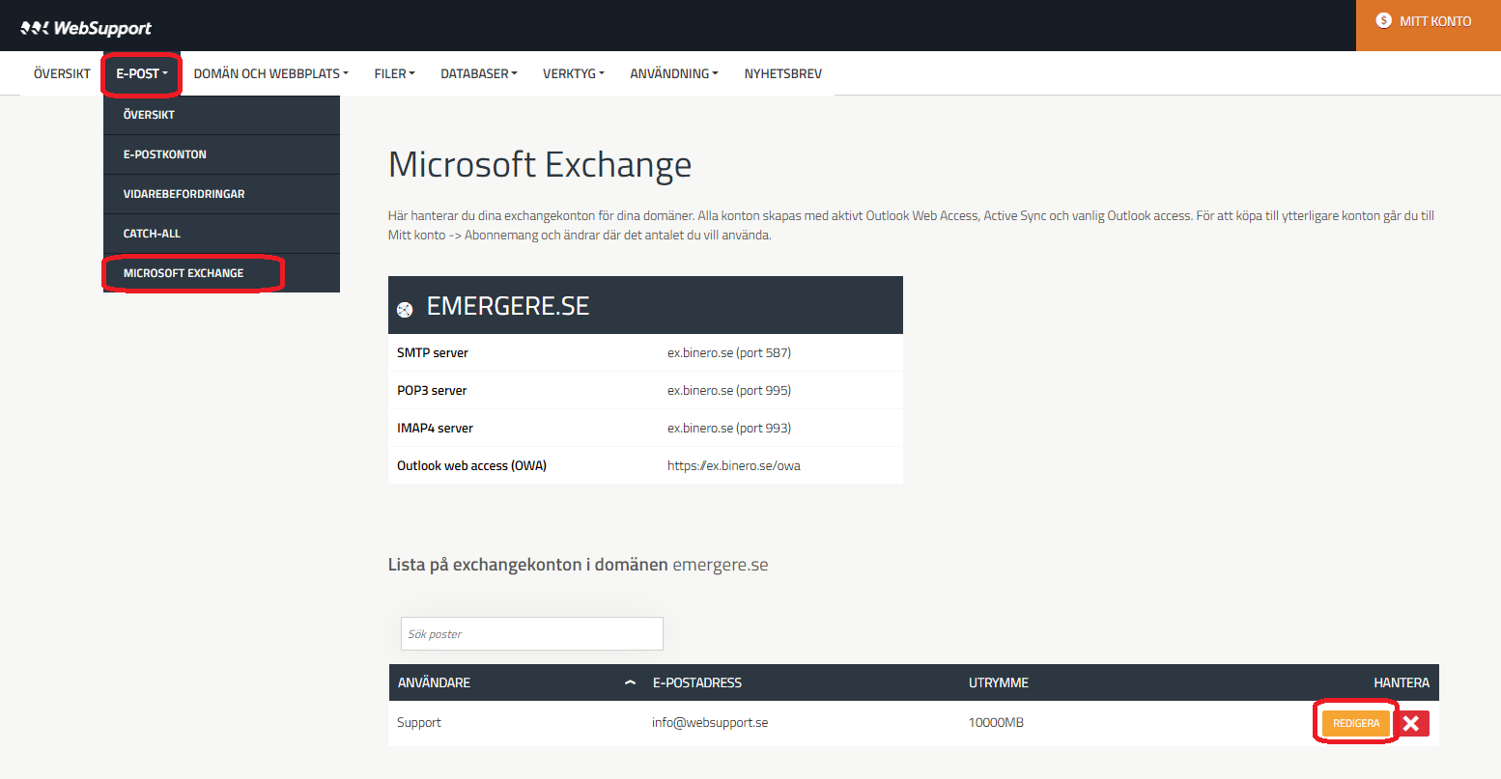Open the Nyhetsbrev menu item
The image size is (1501, 779).
tap(782, 73)
